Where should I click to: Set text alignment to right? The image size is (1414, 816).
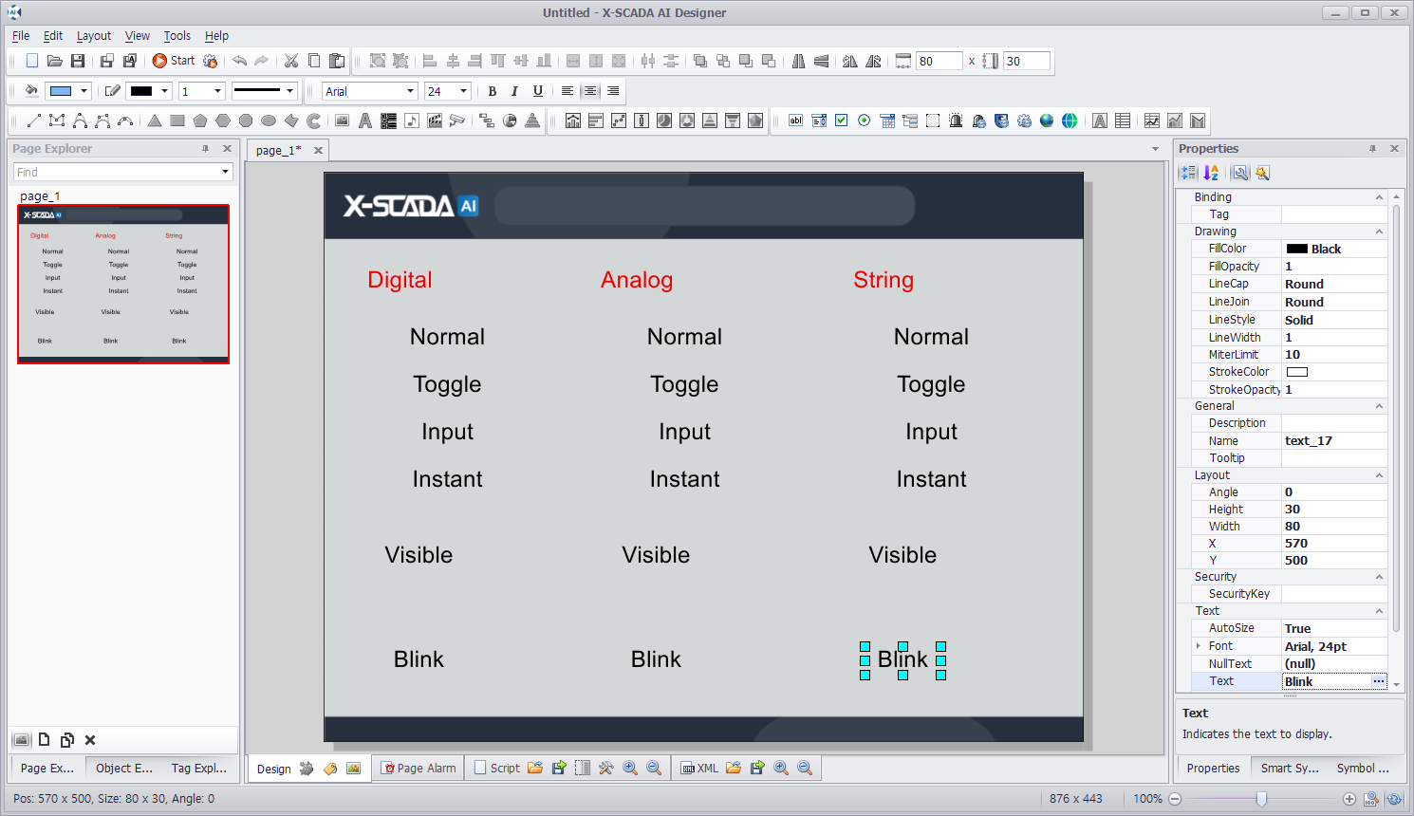(613, 91)
